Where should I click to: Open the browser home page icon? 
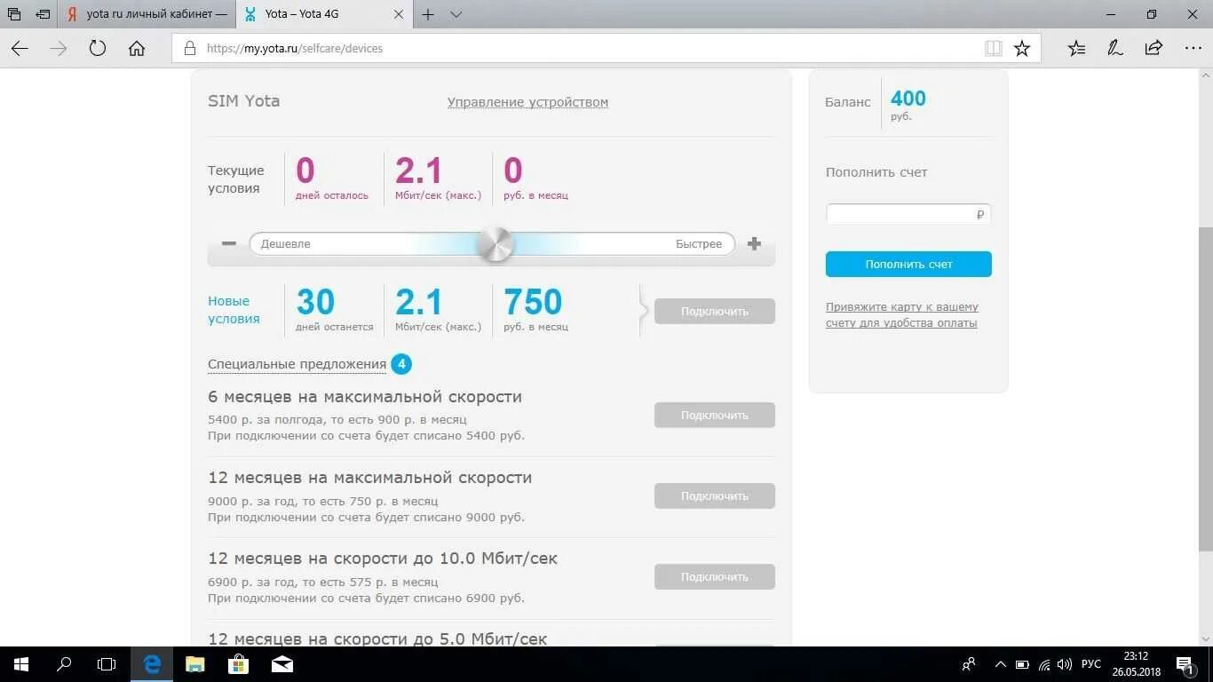(x=137, y=48)
